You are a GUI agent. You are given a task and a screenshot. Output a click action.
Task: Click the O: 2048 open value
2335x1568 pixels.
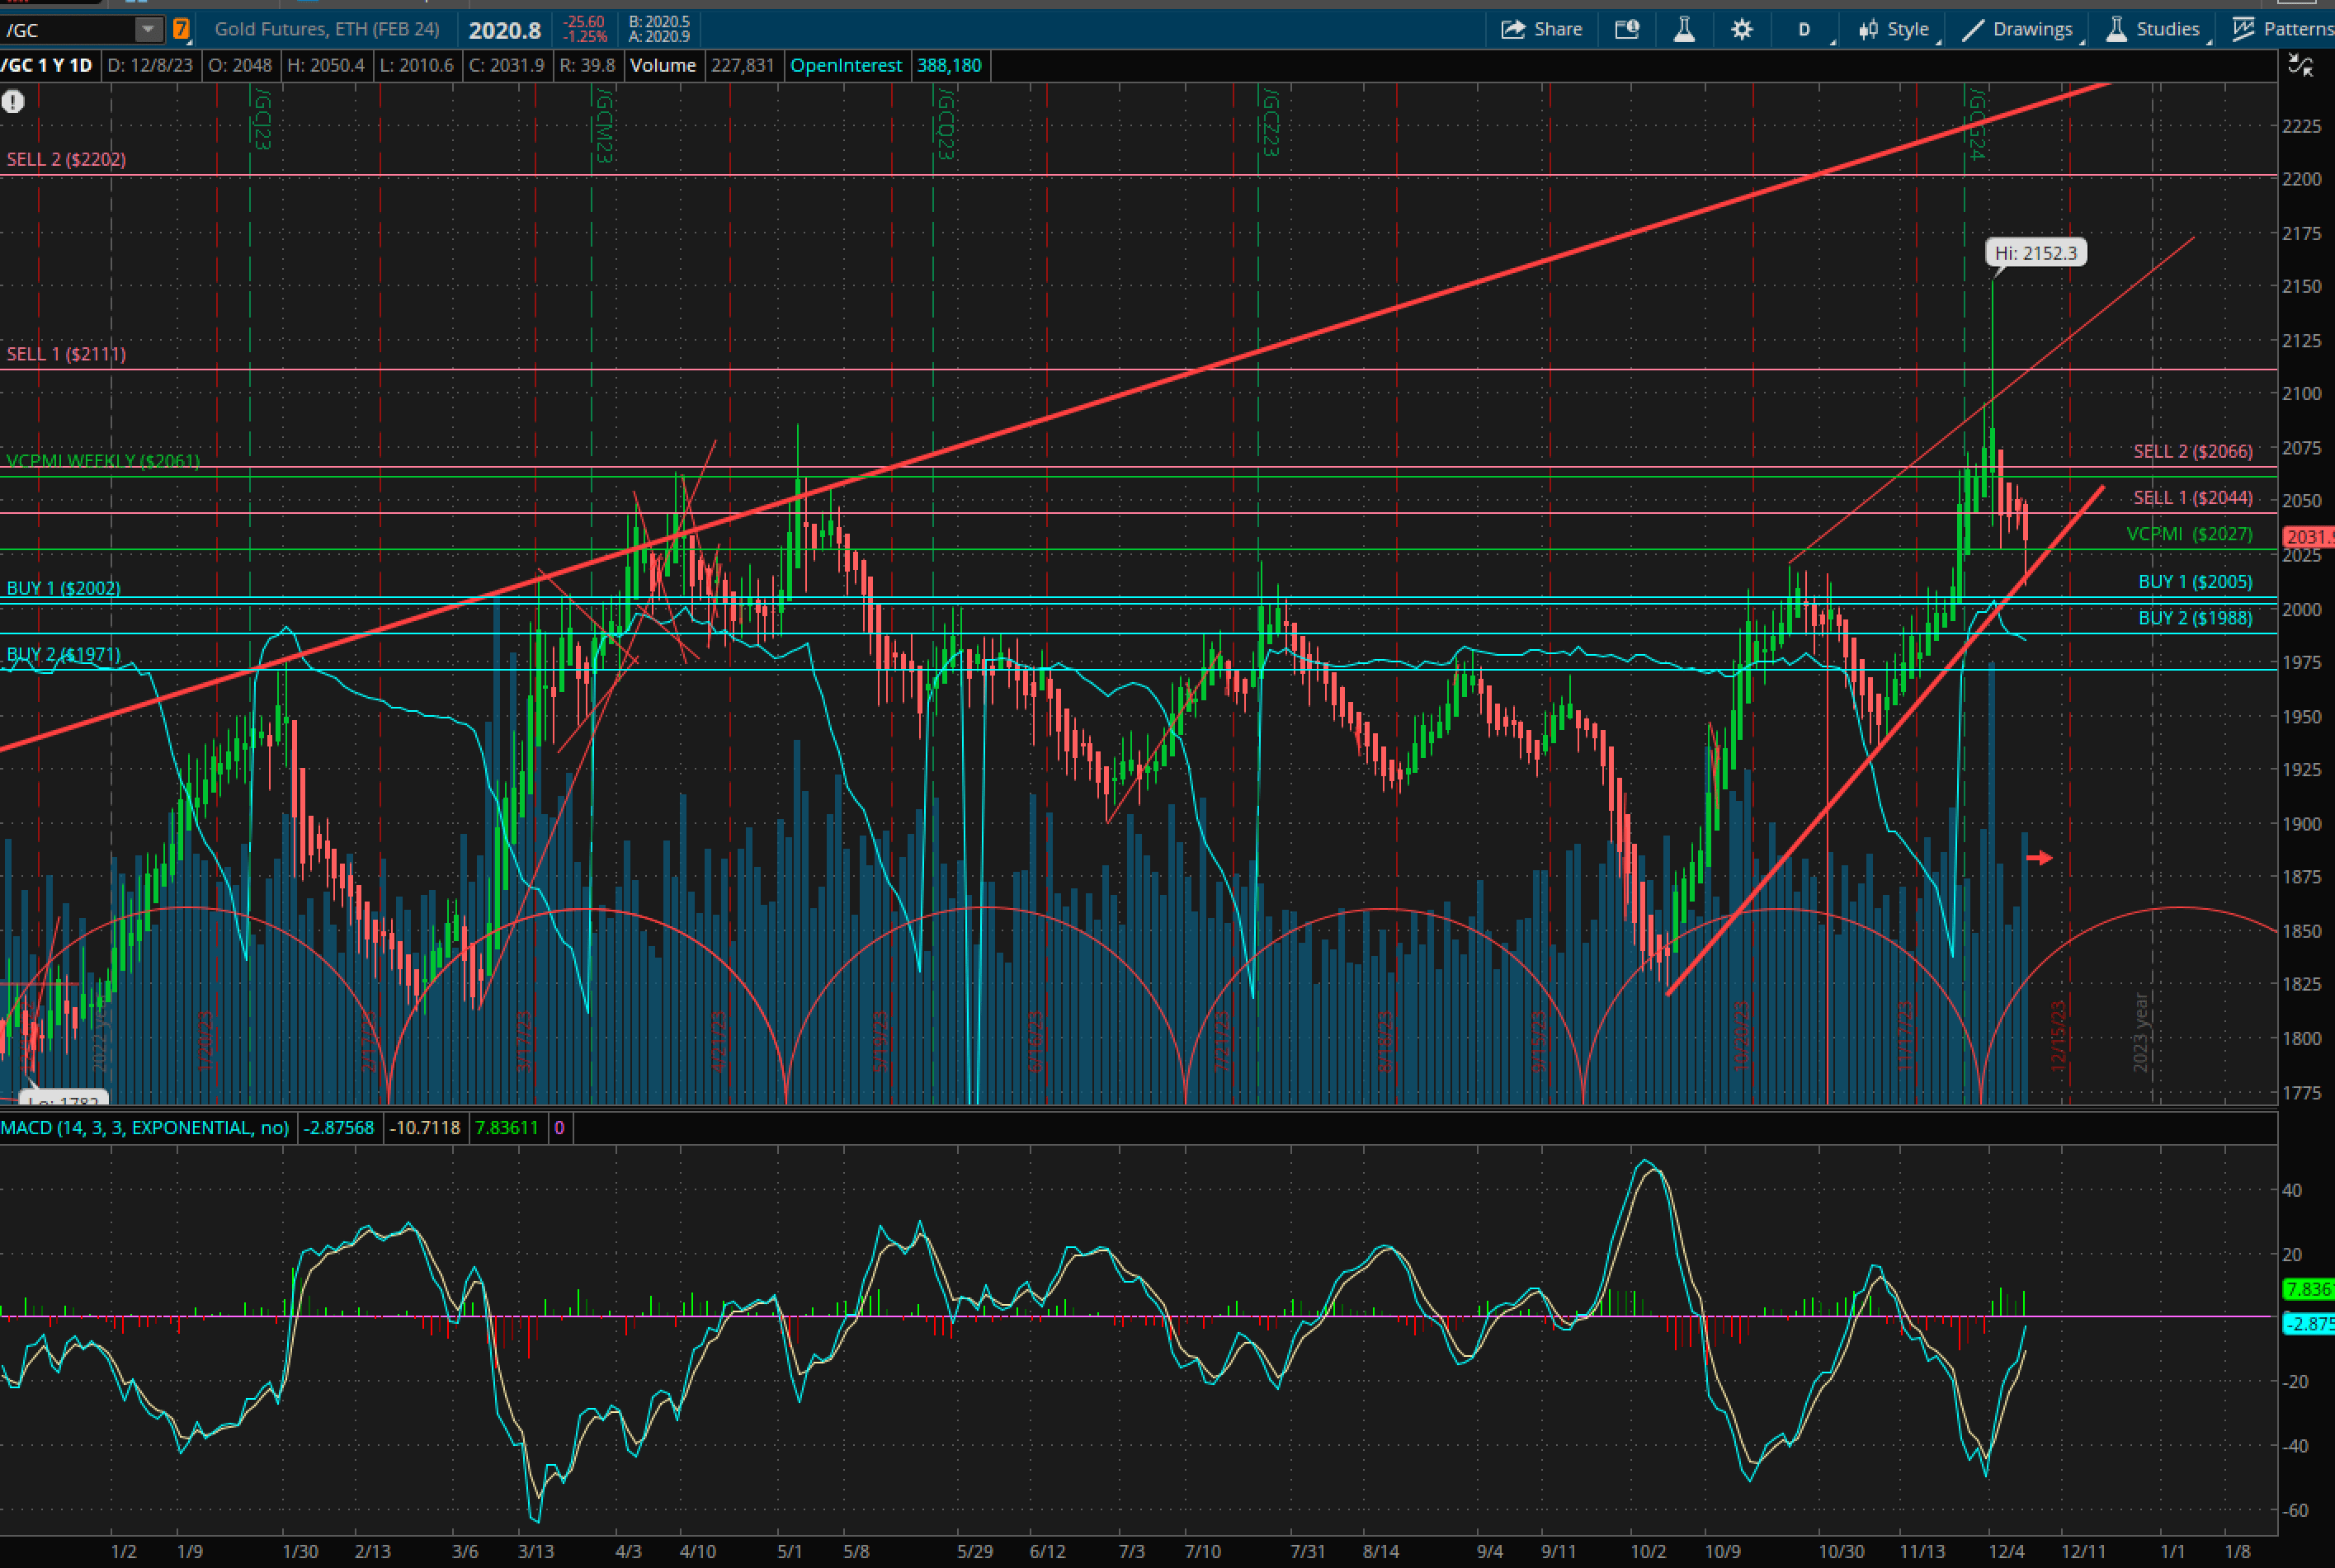(239, 66)
